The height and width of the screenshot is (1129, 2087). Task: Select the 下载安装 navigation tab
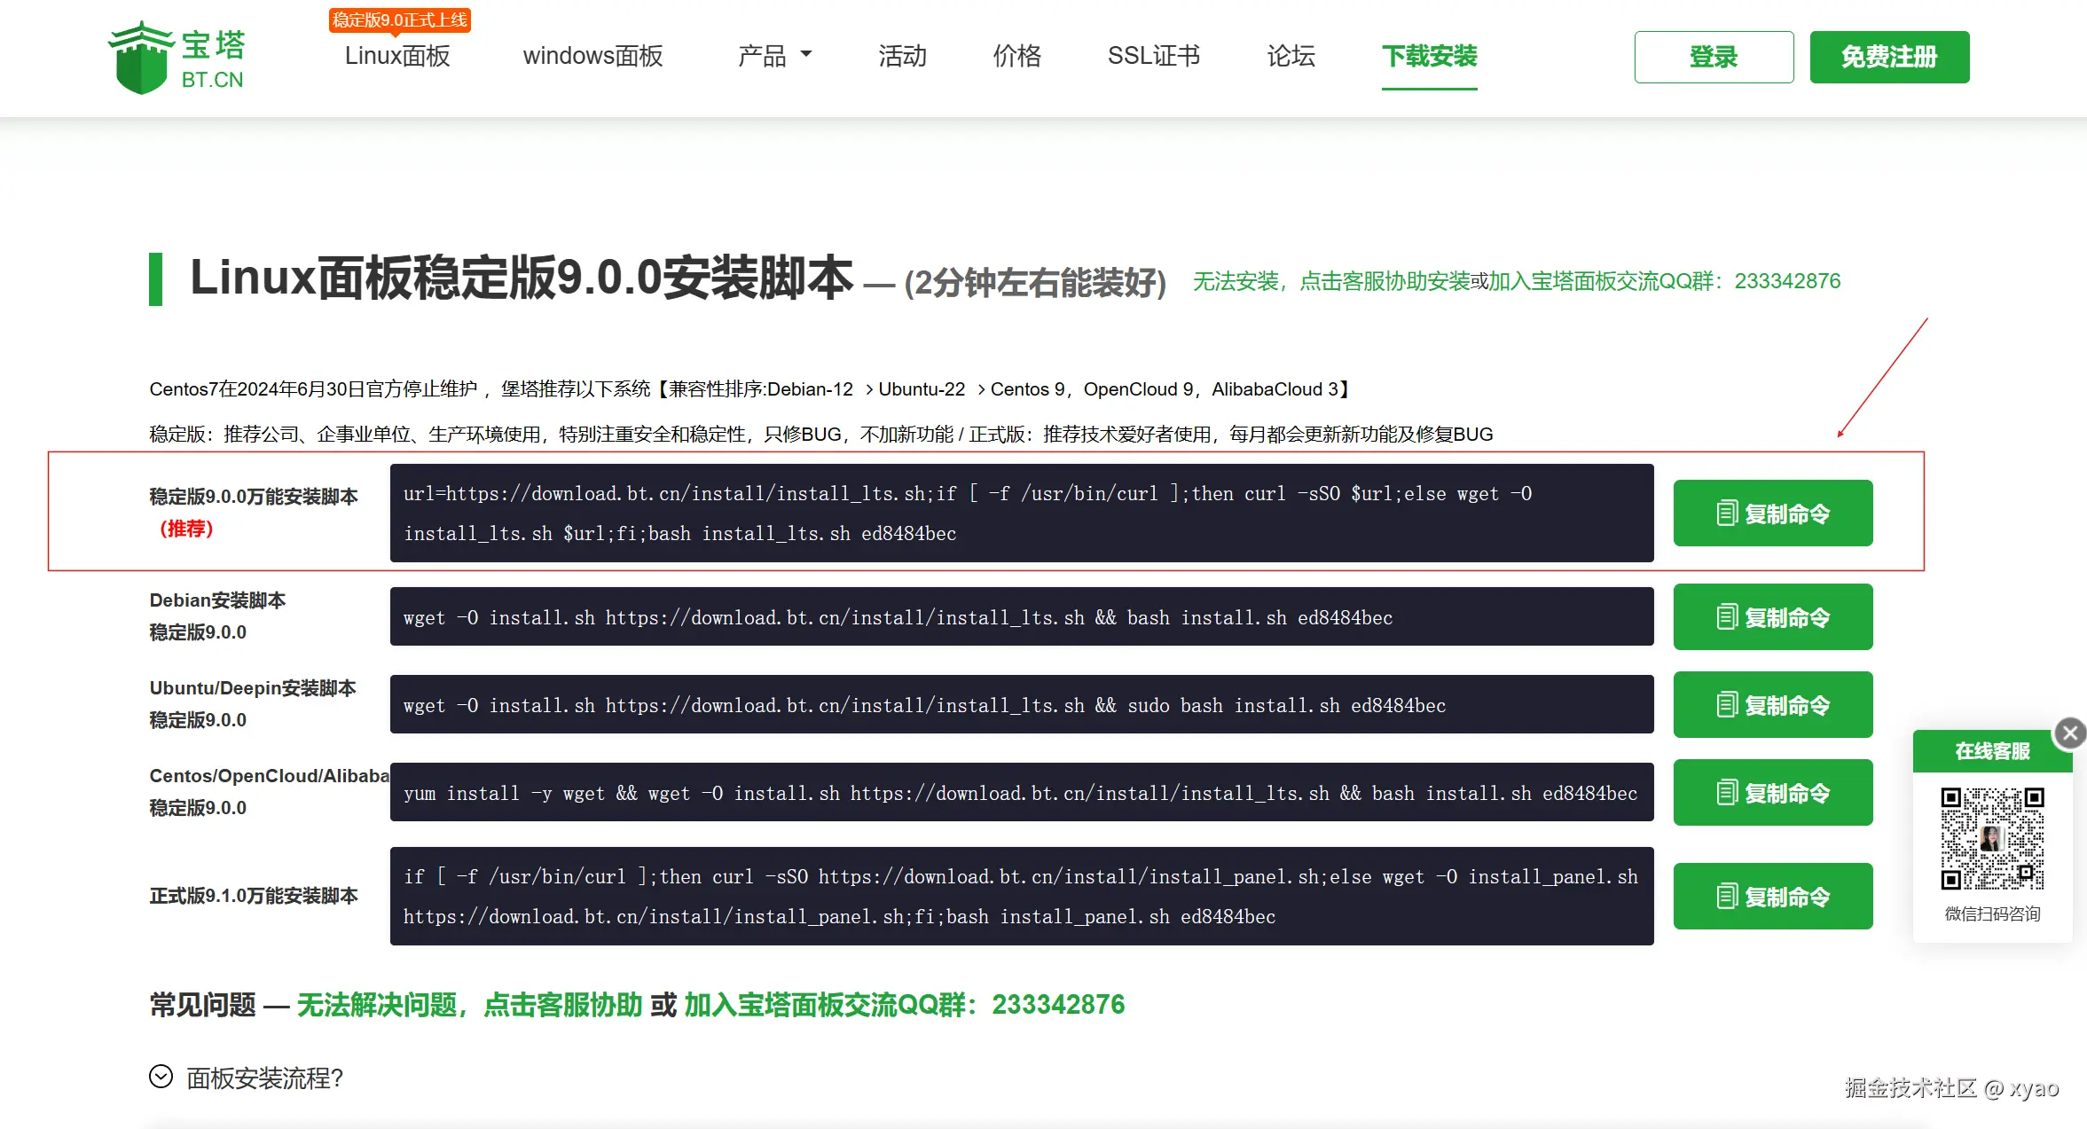[x=1429, y=56]
